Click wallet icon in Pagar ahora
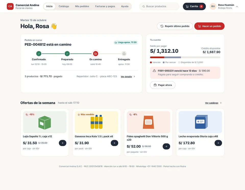 click(155, 85)
